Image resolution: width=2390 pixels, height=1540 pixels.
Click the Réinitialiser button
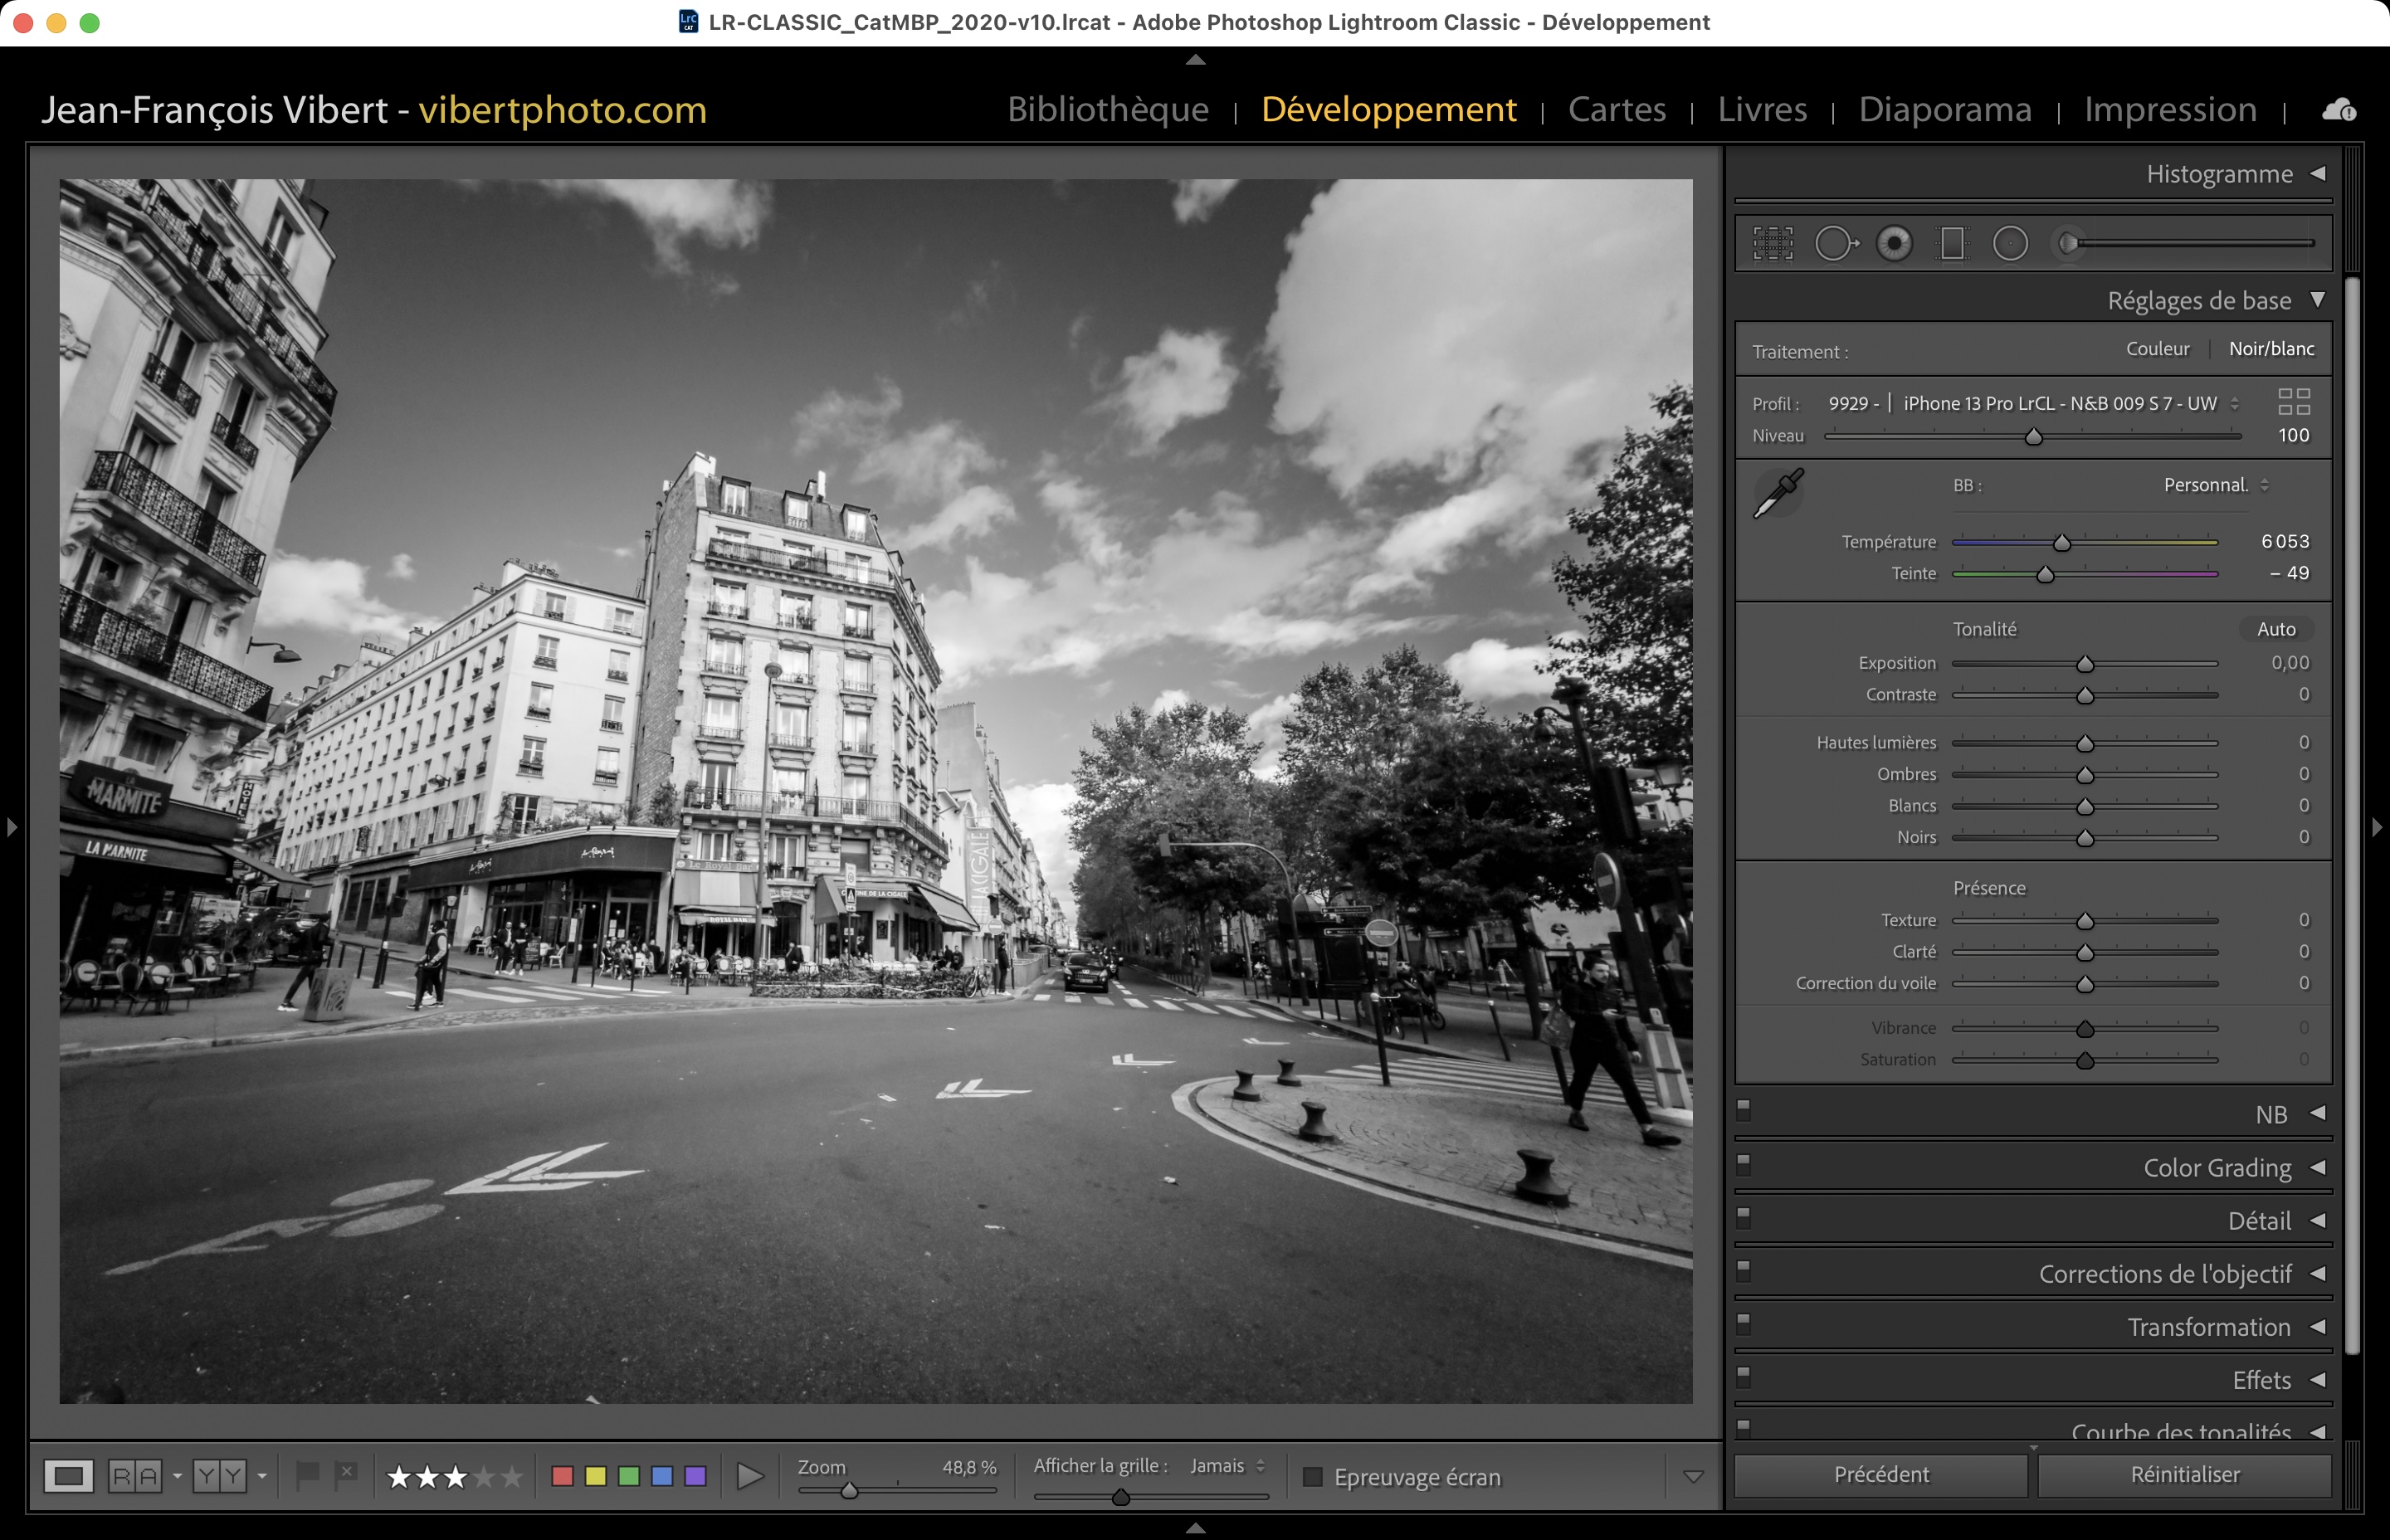pyautogui.click(x=2184, y=1474)
